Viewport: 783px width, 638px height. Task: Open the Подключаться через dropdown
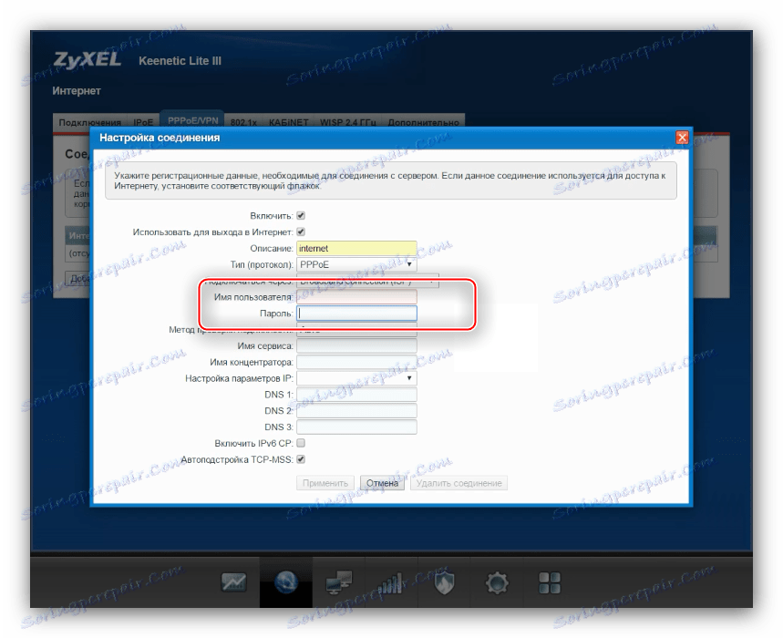click(367, 281)
